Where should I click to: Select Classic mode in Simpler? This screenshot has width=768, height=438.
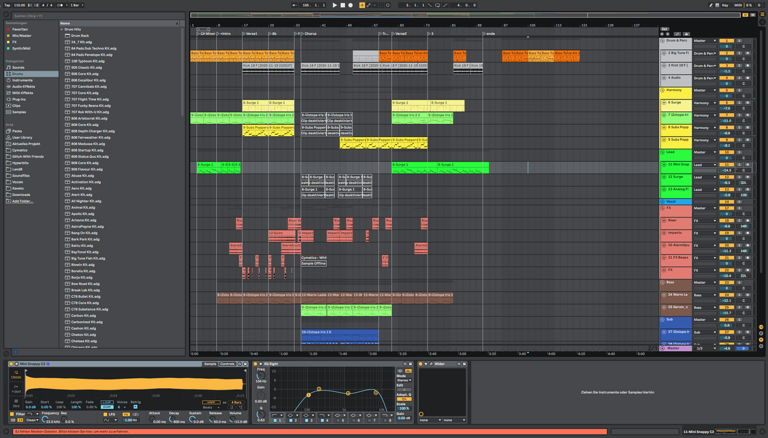coord(16,375)
